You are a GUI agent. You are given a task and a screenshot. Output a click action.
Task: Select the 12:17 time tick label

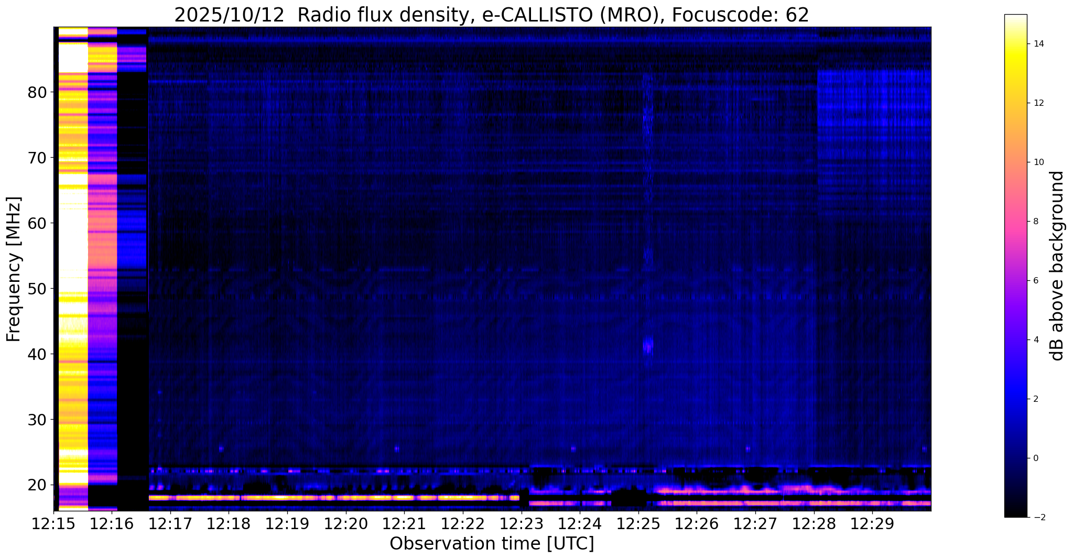[170, 523]
